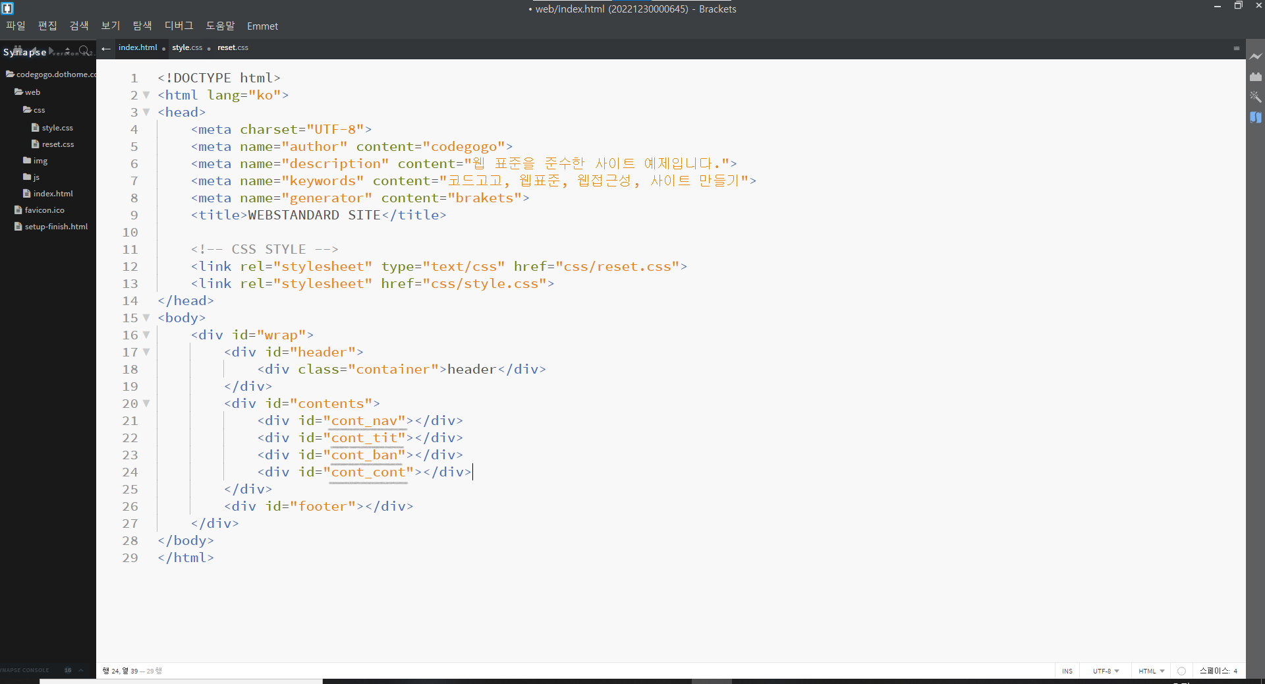
Task: Open the UTF-8 encoding dropdown
Action: point(1106,671)
